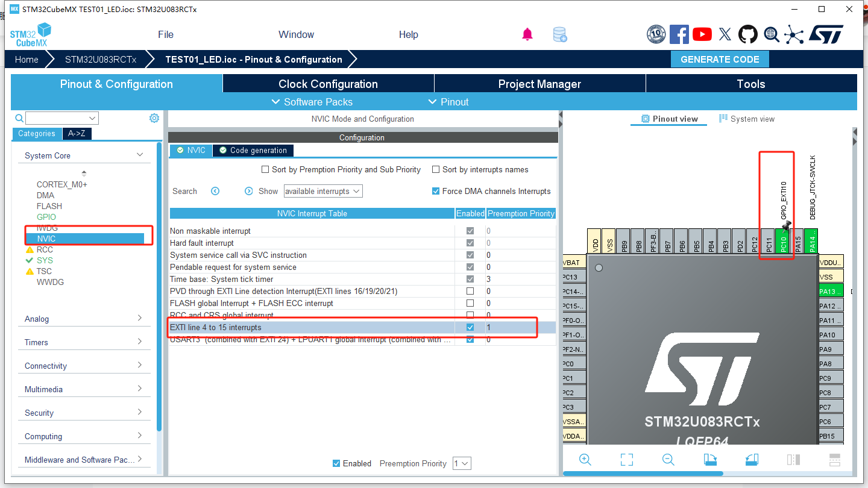Open the GitHub icon link
Viewport: 868px width, 488px height.
(x=748, y=34)
